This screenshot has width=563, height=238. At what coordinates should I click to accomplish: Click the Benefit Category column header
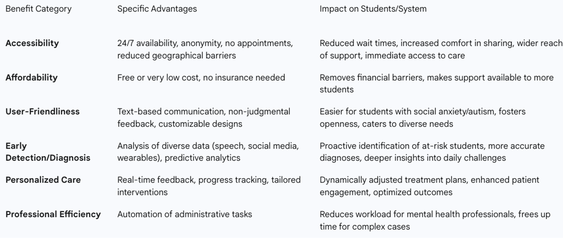38,9
